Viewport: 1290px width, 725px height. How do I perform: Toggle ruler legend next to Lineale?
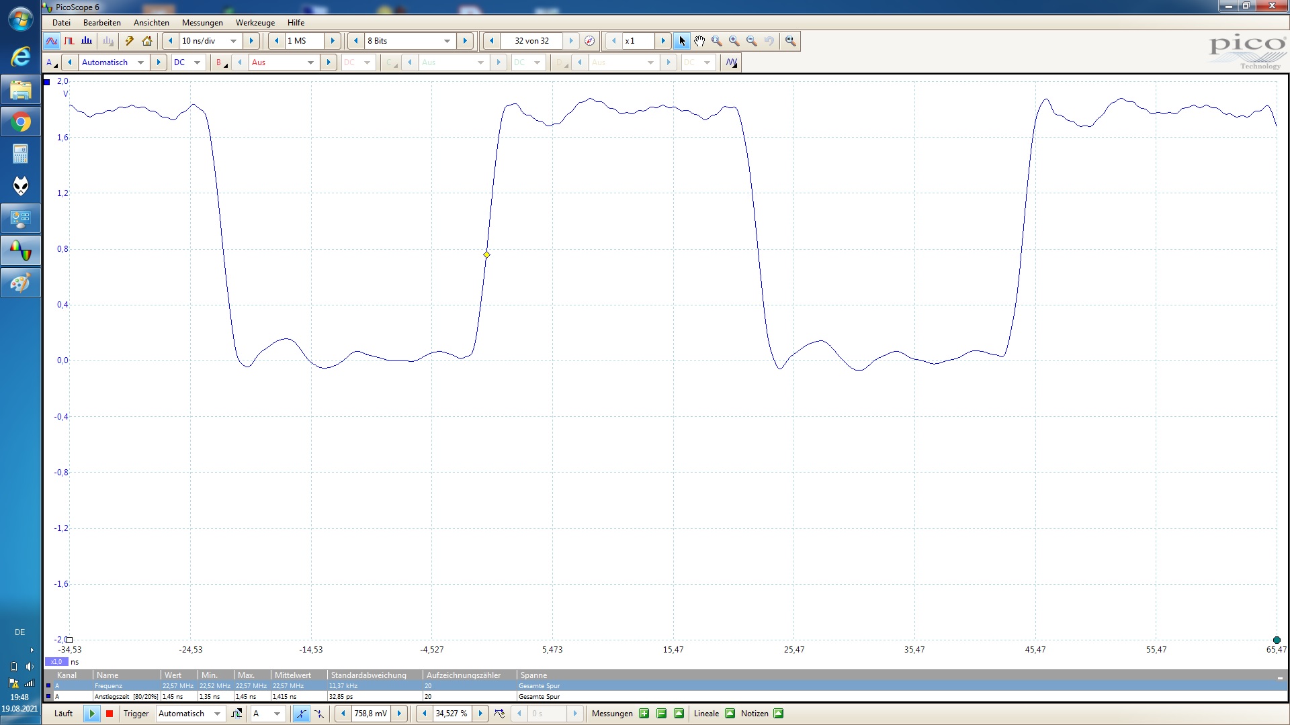pyautogui.click(x=730, y=714)
